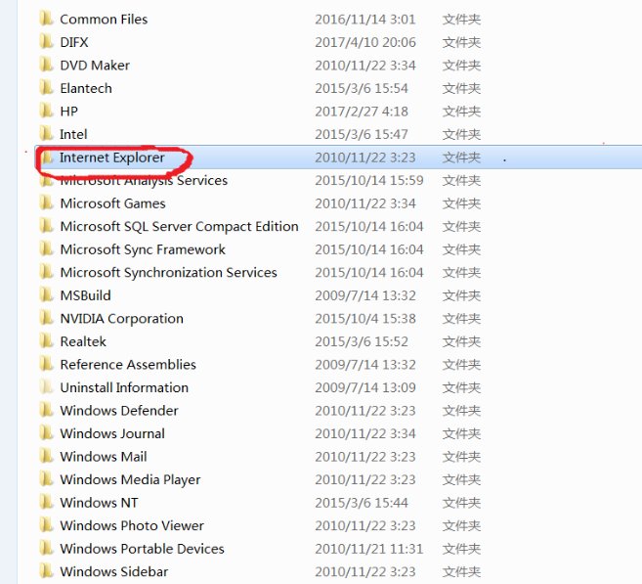Select the Reference Assemblies name text
The height and width of the screenshot is (584, 642).
[x=128, y=364]
